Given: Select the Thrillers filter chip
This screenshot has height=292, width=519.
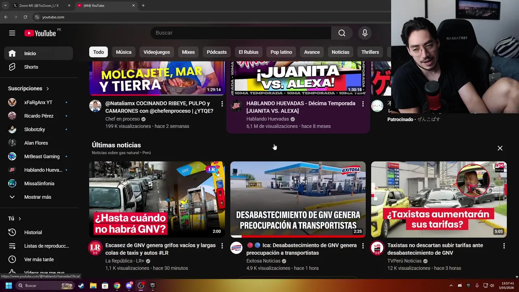Looking at the screenshot, I should pos(370,52).
